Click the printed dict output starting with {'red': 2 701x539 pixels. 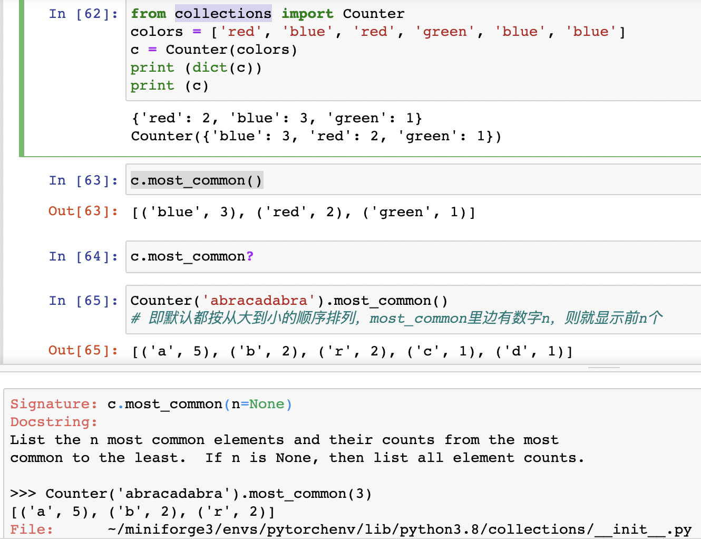(277, 118)
